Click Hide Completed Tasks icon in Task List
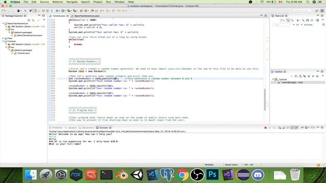 pyautogui.click(x=303, y=20)
